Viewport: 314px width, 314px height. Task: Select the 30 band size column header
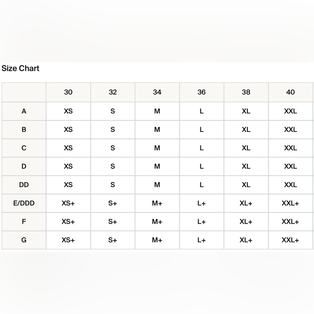click(68, 92)
